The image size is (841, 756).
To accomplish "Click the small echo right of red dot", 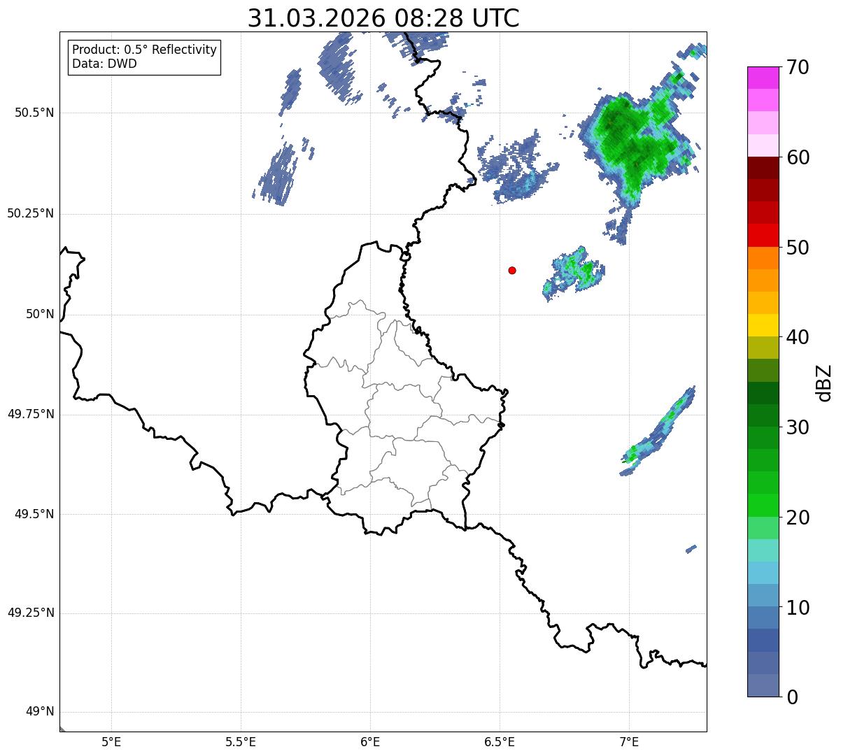I will (x=574, y=273).
